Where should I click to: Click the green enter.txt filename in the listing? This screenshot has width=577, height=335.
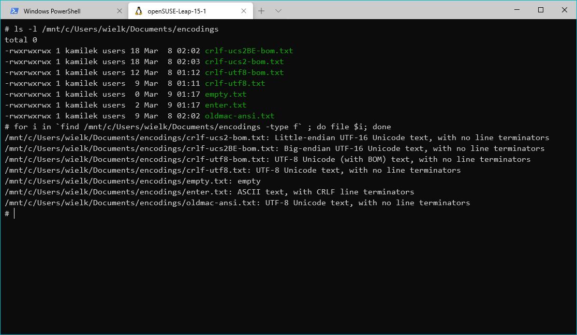[x=226, y=105]
